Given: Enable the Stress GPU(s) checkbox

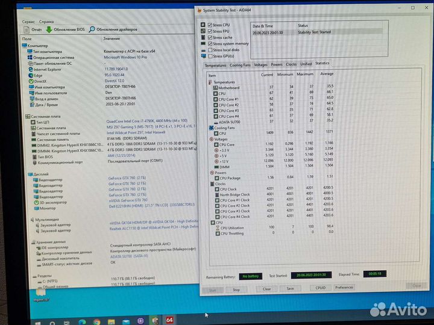Looking at the screenshot, I should (210, 56).
